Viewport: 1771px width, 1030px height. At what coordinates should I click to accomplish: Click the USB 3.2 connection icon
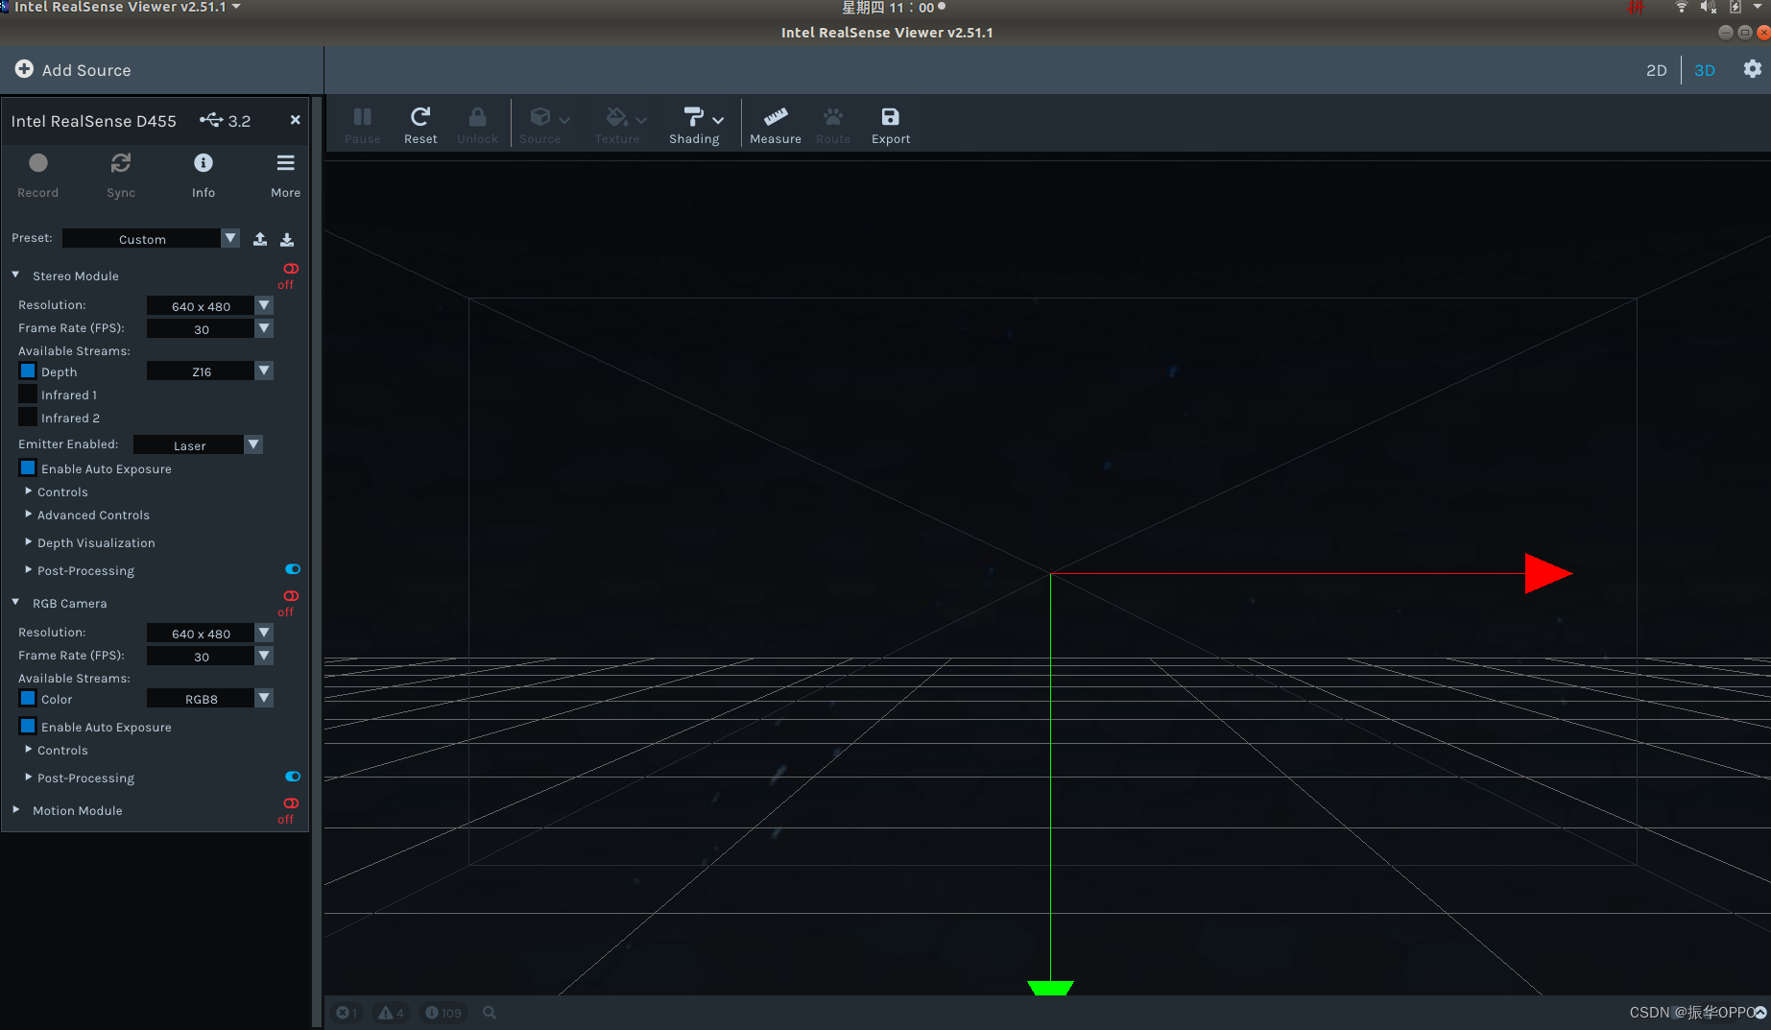tap(211, 120)
